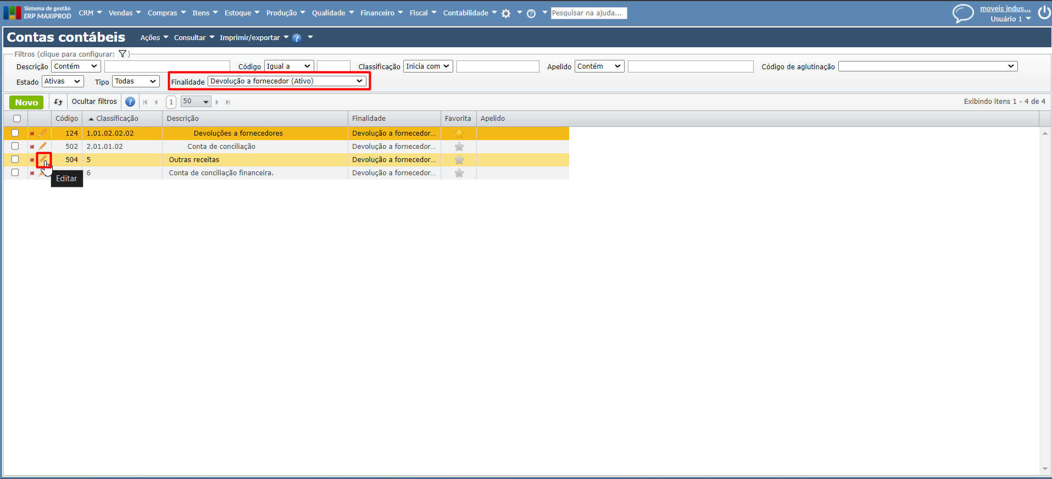Screen dimensions: 1052x479
Task: Refresh the accounts grid
Action: point(58,102)
